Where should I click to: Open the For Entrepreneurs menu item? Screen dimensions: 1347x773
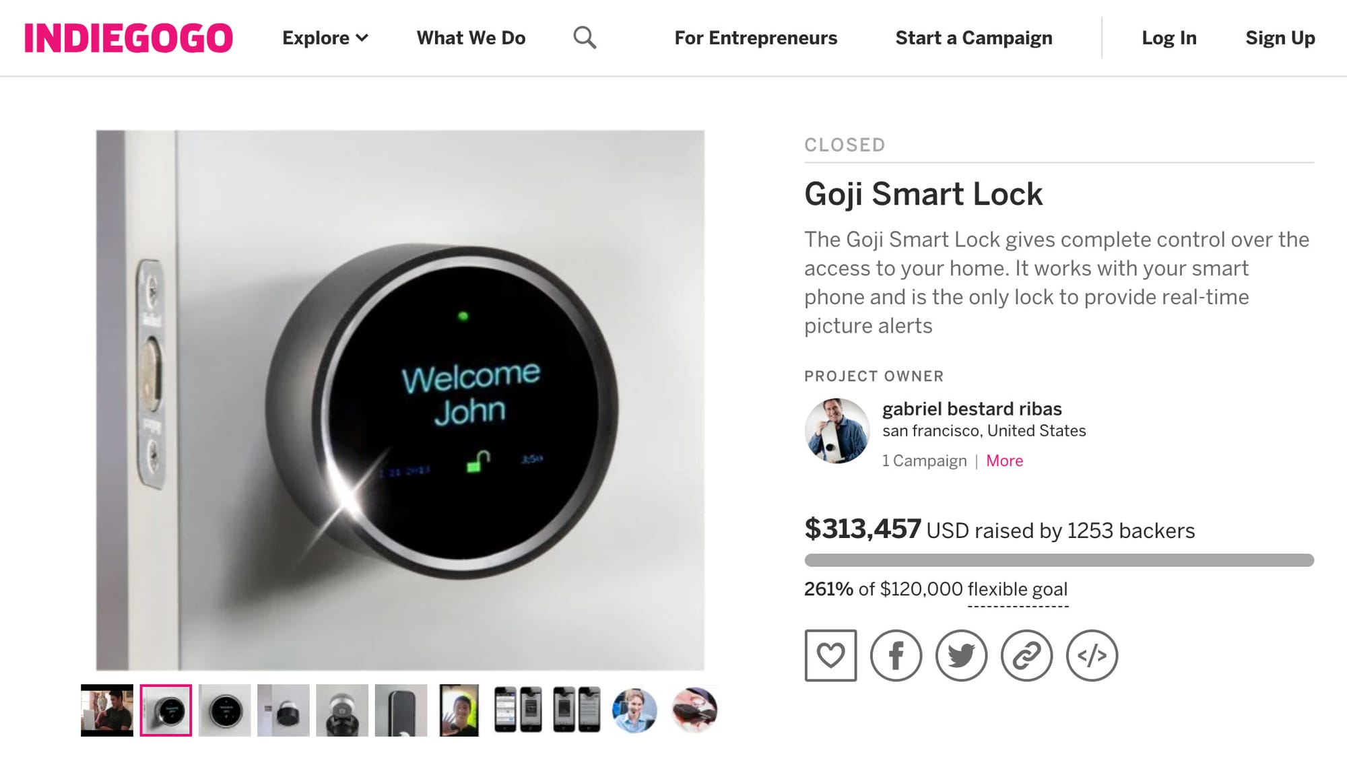pos(756,38)
